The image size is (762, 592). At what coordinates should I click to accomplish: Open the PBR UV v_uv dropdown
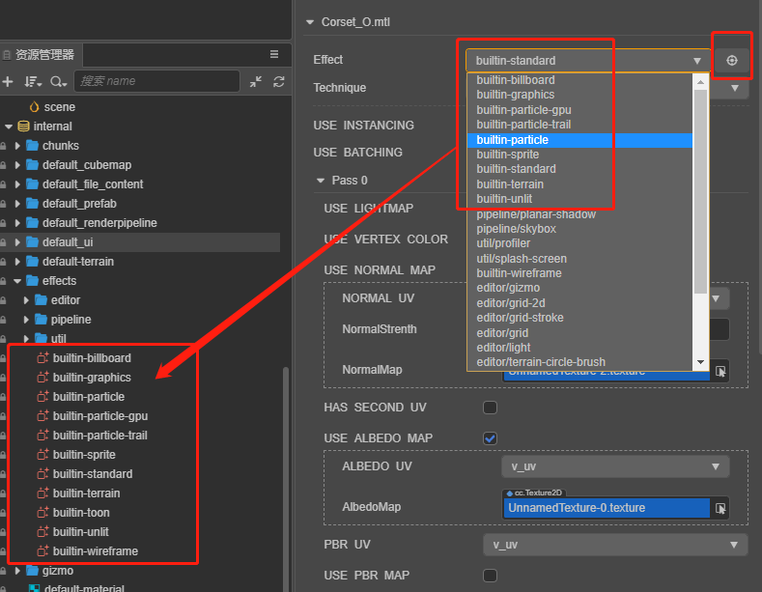(615, 545)
